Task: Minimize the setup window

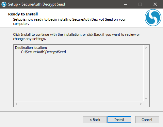Action: point(125,4)
